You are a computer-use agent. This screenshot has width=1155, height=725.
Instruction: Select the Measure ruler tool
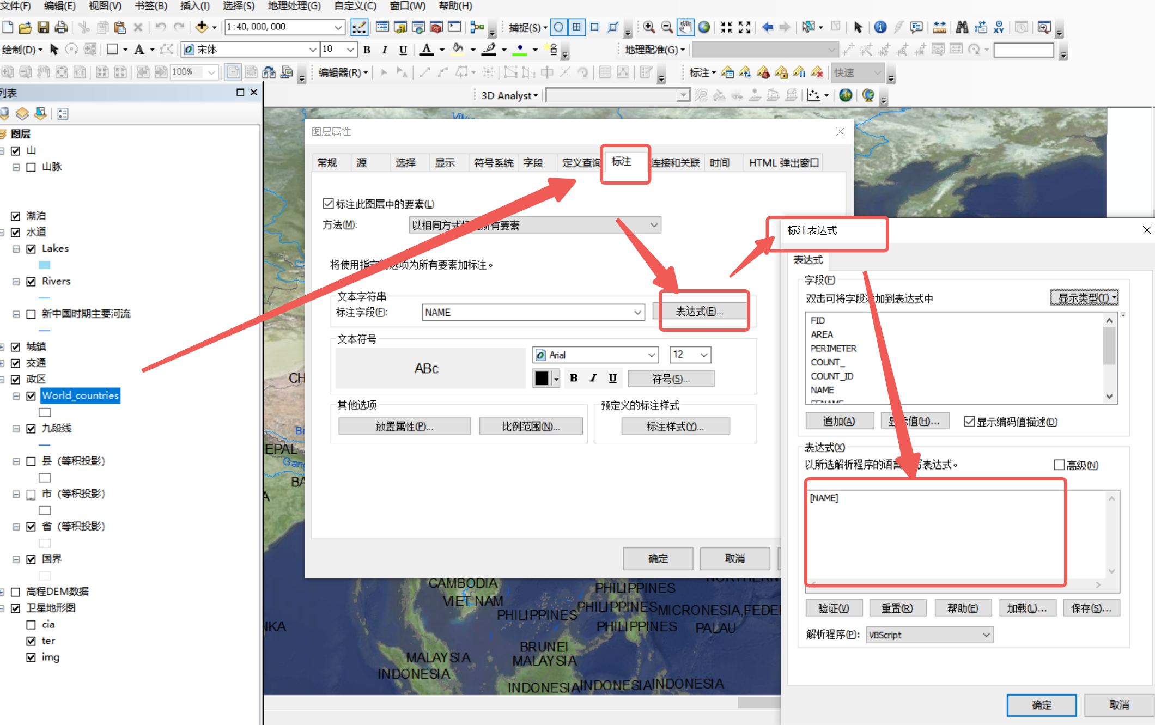[940, 27]
